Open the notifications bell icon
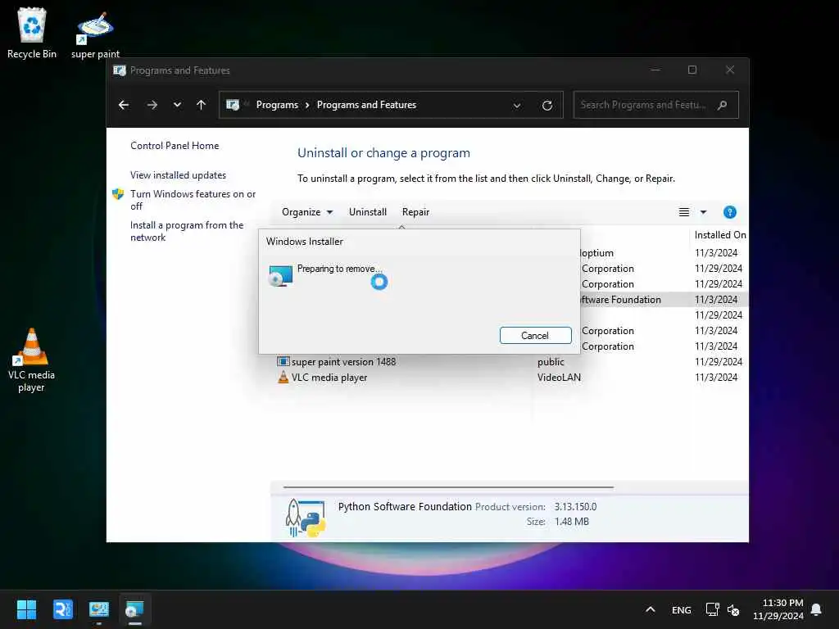The height and width of the screenshot is (629, 839). click(x=817, y=609)
